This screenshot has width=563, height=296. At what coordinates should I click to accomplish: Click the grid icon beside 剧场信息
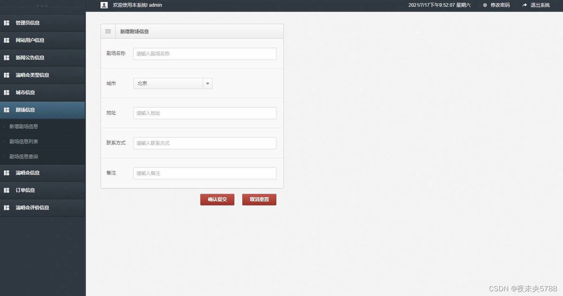(x=6, y=110)
